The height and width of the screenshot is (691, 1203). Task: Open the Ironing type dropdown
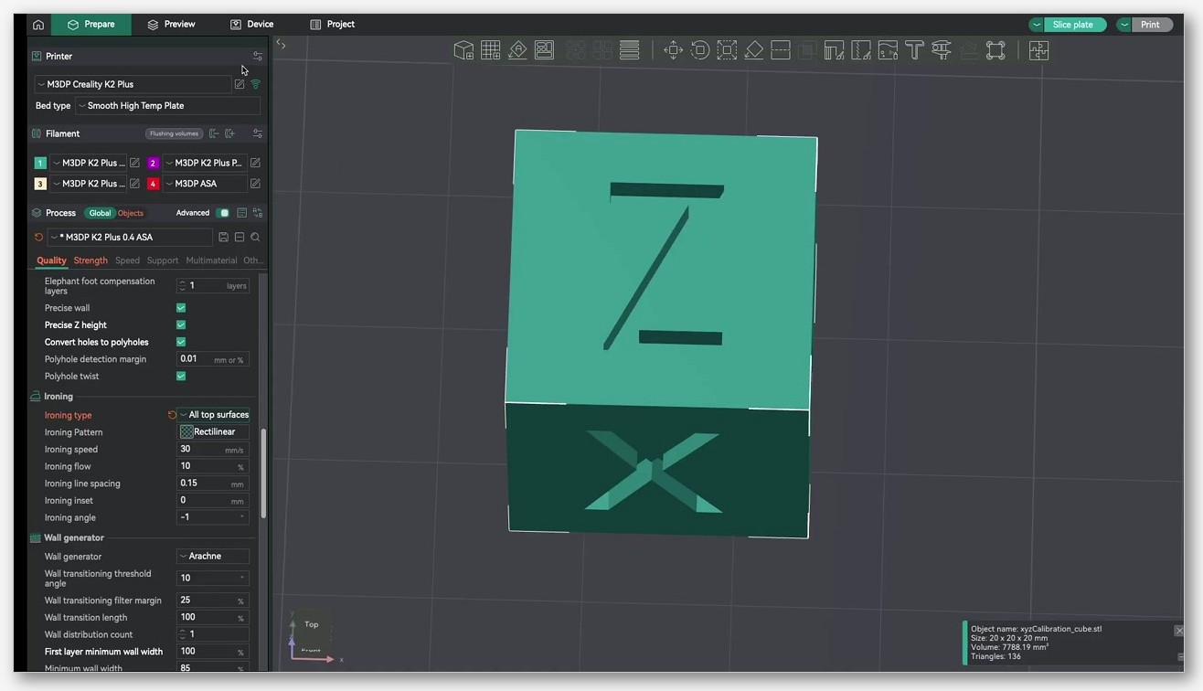pos(213,415)
